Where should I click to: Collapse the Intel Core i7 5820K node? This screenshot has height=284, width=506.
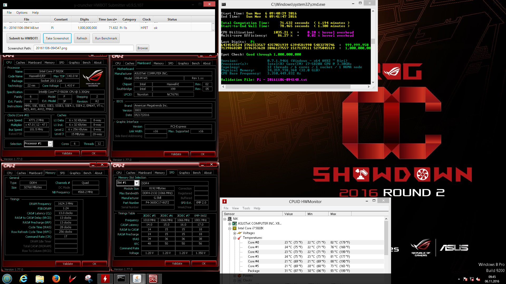coord(230,228)
